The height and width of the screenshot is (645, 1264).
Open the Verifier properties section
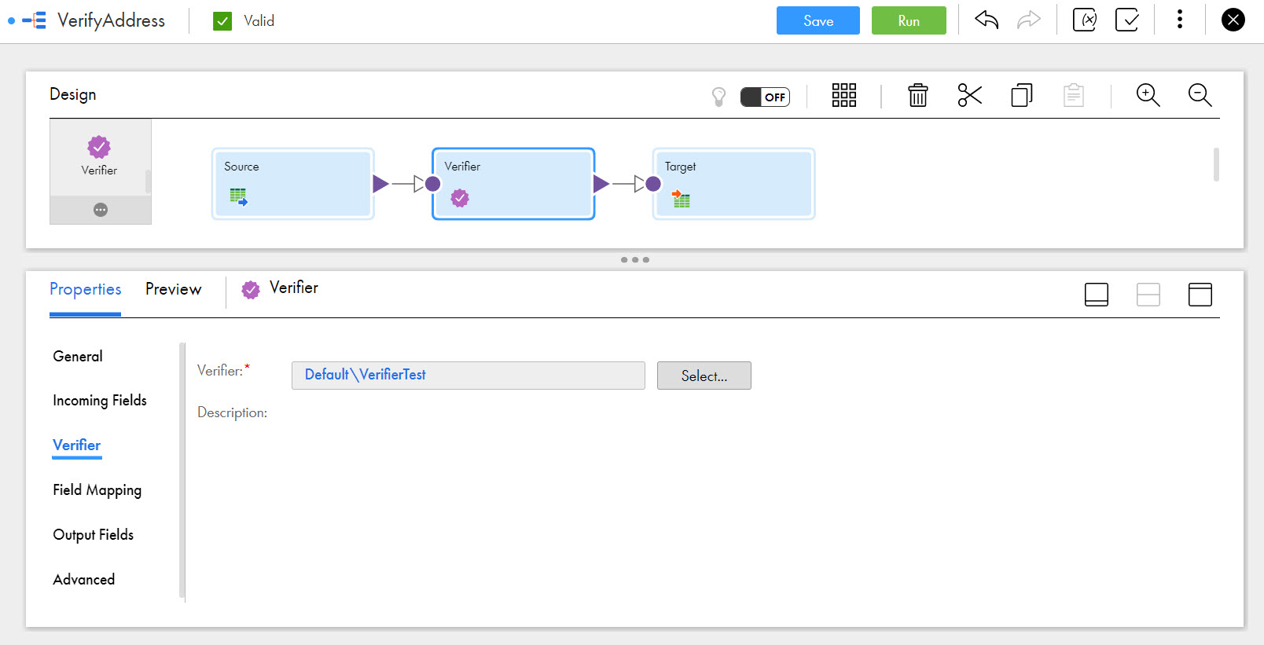77,445
